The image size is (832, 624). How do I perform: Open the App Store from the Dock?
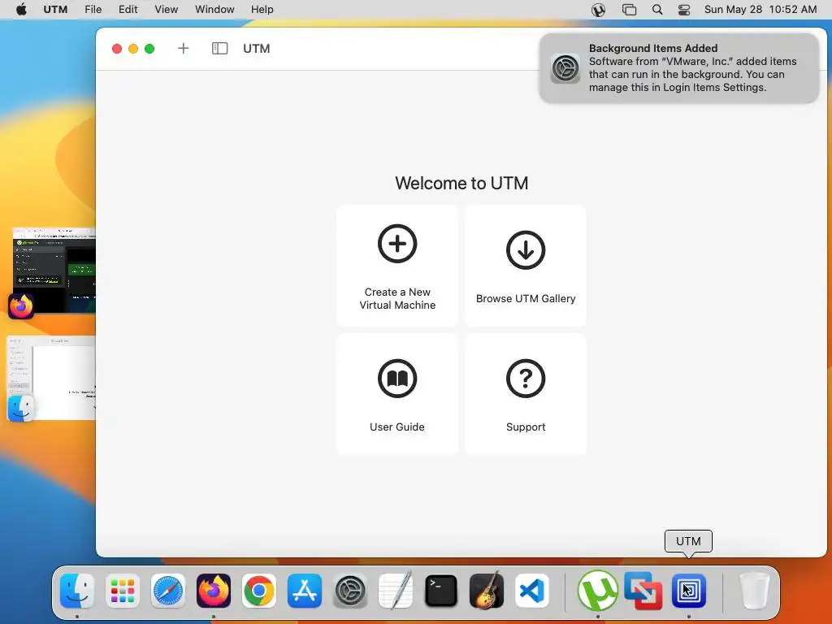pyautogui.click(x=305, y=591)
